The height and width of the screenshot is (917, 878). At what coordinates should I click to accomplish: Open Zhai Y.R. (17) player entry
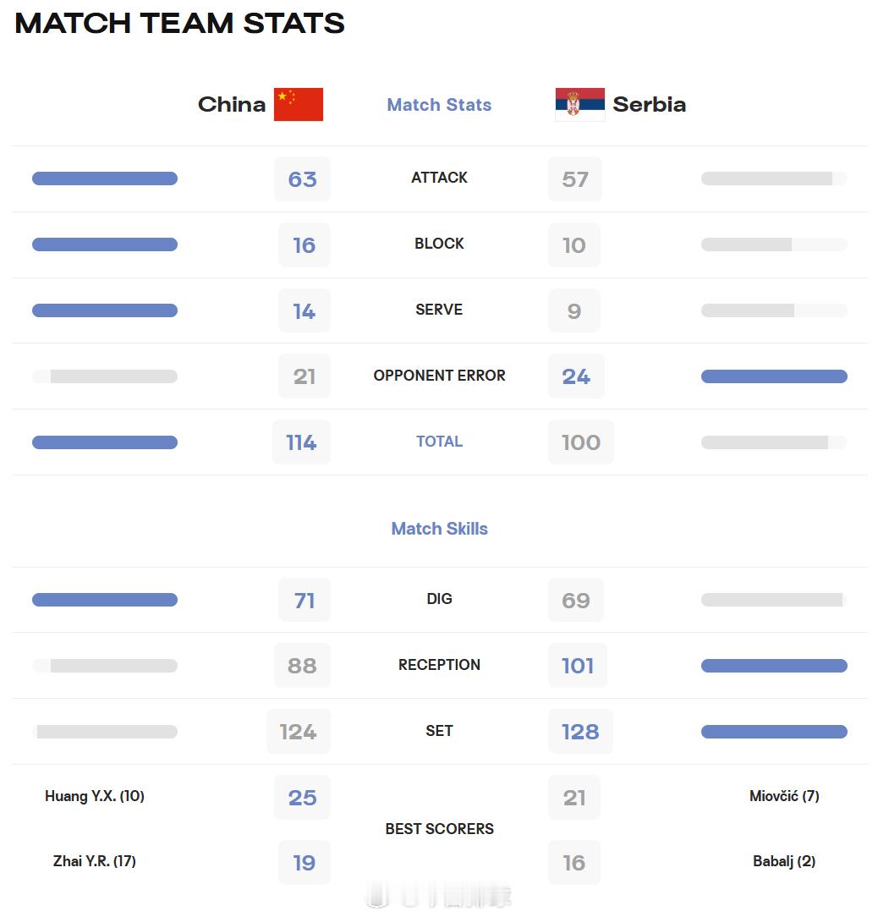coord(95,861)
